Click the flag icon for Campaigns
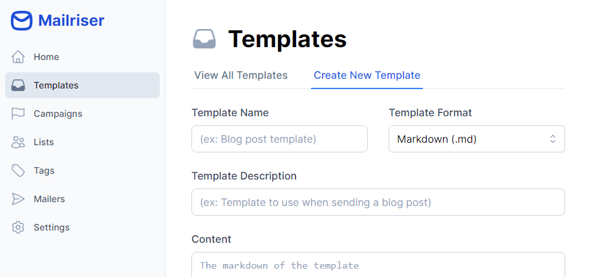591x277 pixels. 18,114
